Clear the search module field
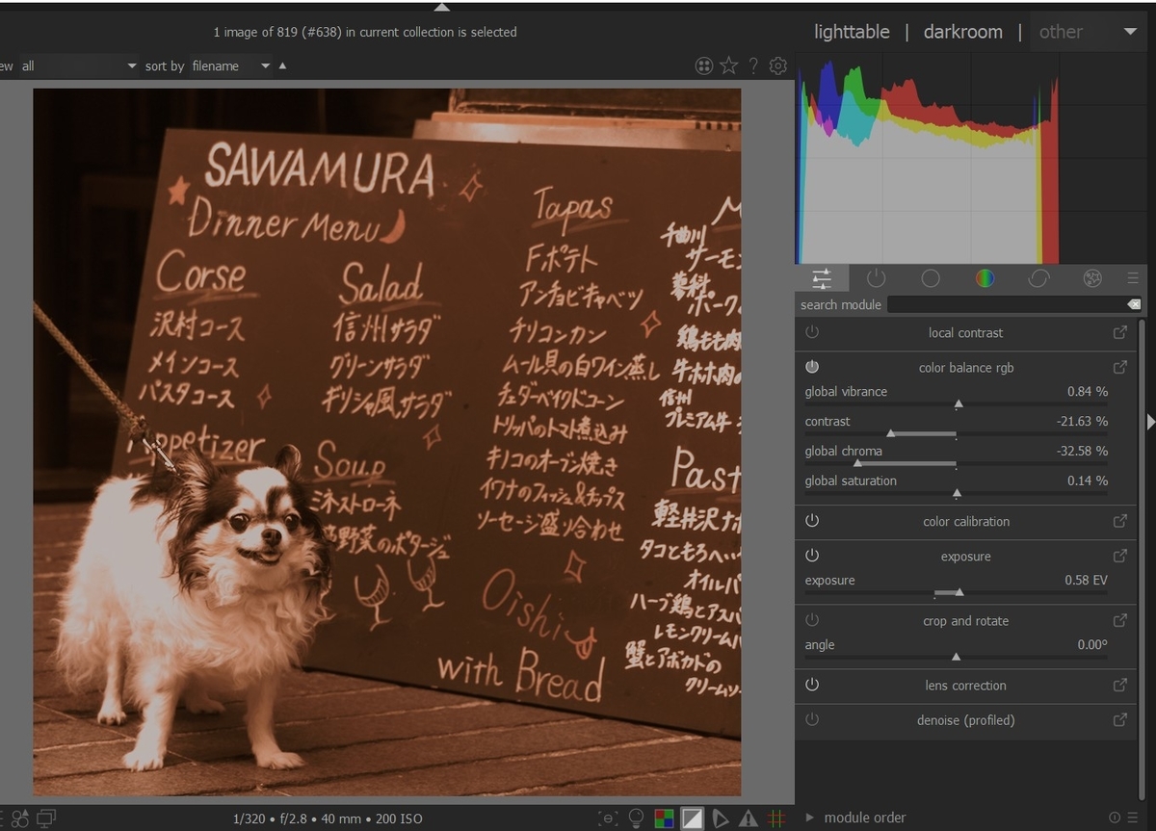Screen dimensions: 1156x831 point(1134,304)
